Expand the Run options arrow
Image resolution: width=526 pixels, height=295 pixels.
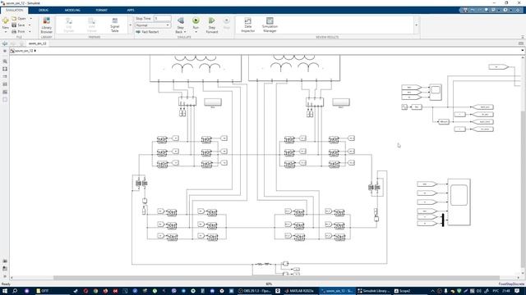pyautogui.click(x=196, y=32)
